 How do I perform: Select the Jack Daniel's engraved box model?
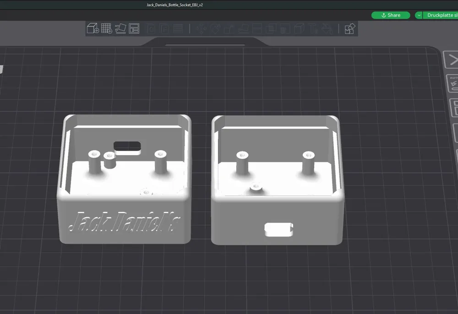125,179
